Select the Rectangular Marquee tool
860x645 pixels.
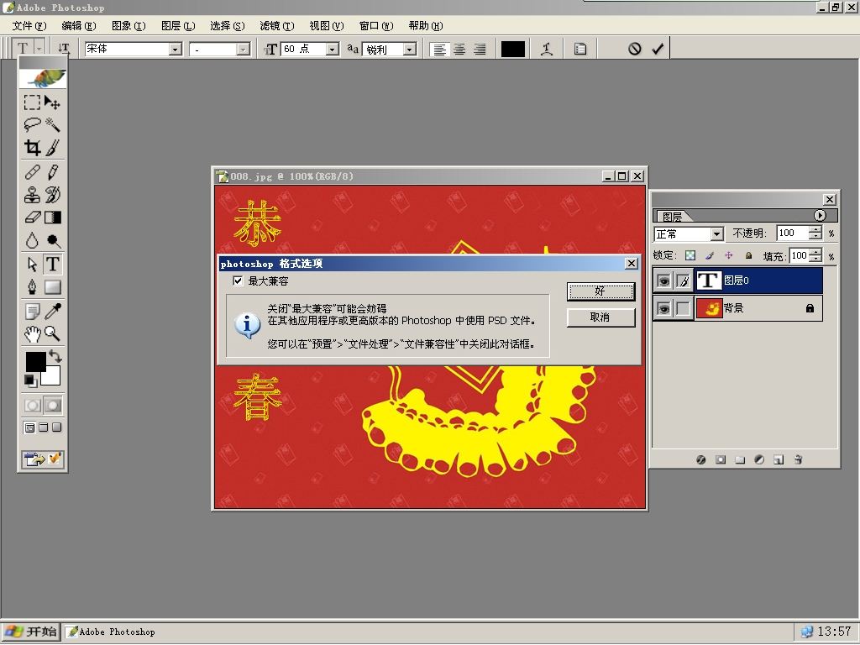(x=32, y=102)
